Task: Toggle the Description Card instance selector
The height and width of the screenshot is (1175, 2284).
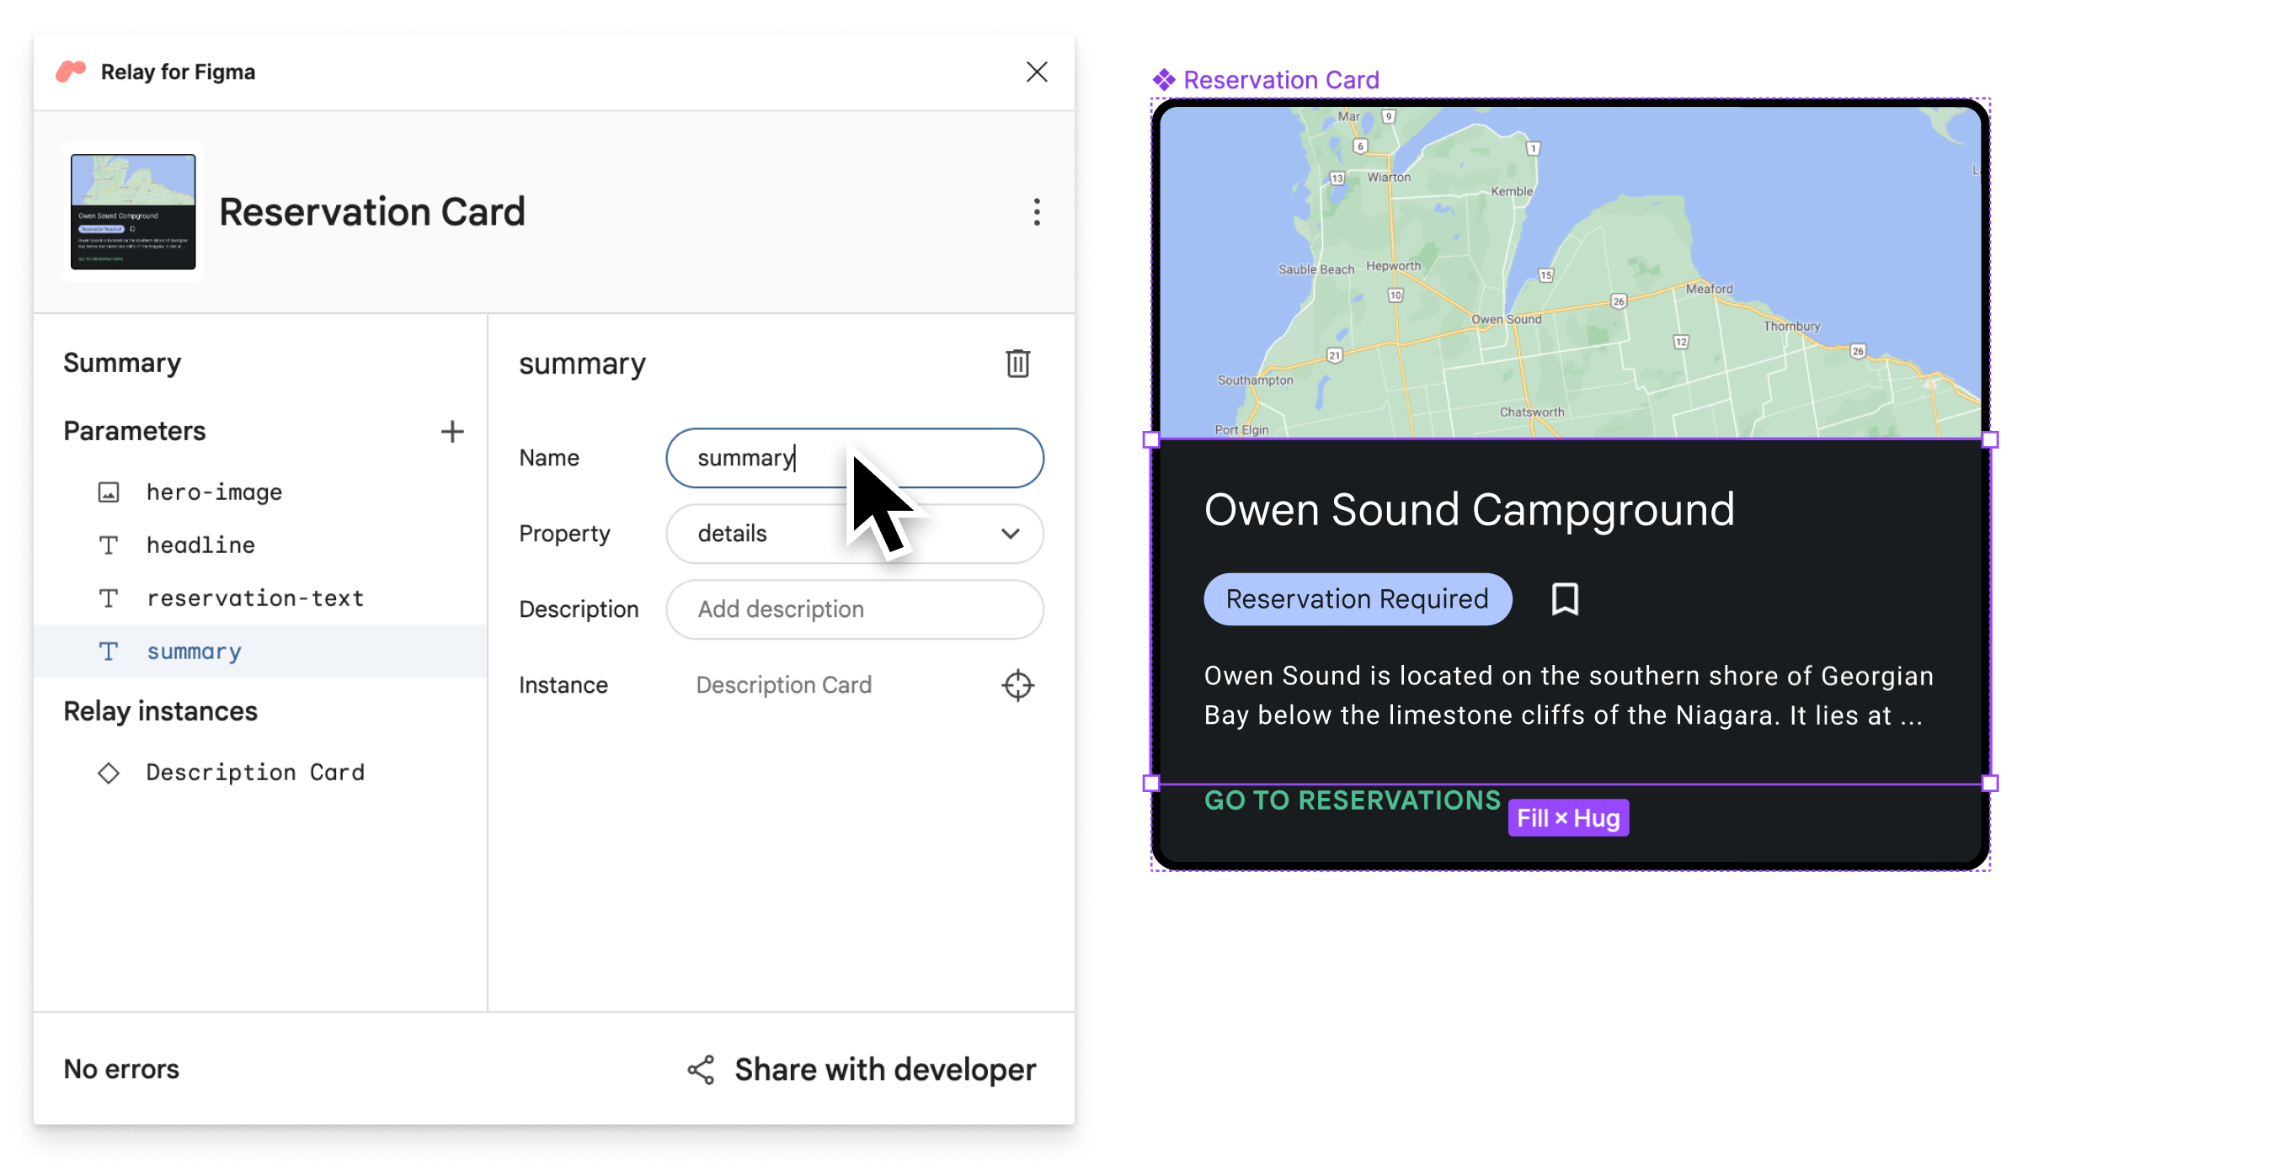Action: [1017, 685]
